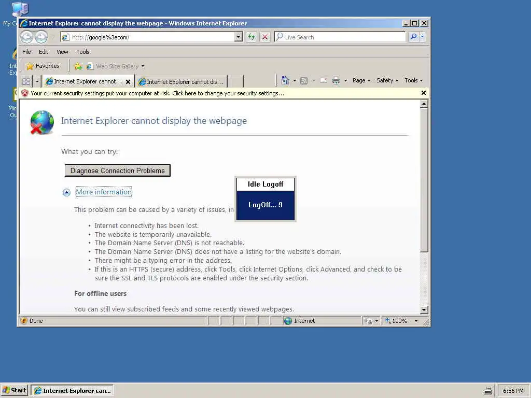Image resolution: width=531 pixels, height=398 pixels.
Task: Click the Home house icon
Action: [x=285, y=80]
